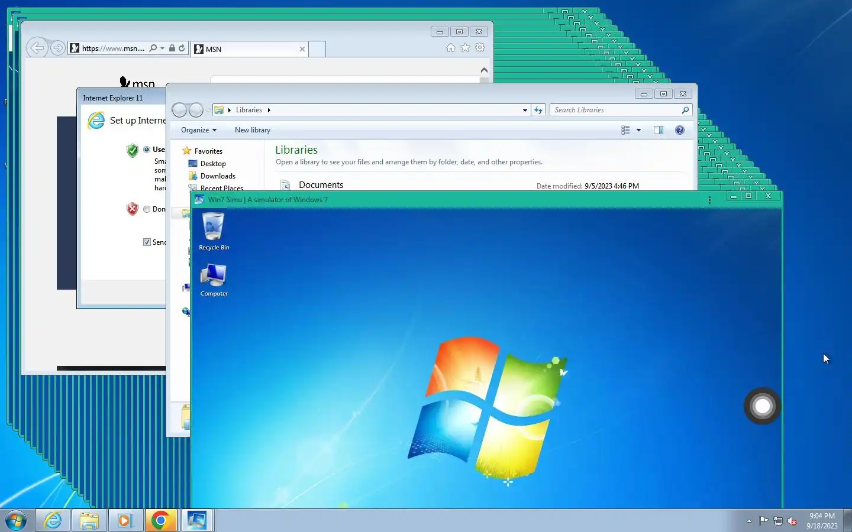Open the Computer desktop icon
Screen dimensions: 852x532
(214, 280)
